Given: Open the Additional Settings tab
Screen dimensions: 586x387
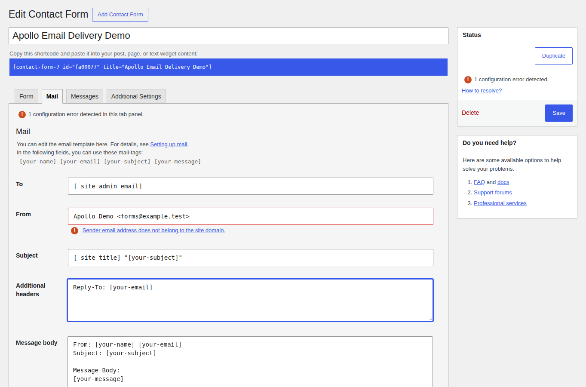Looking at the screenshot, I should pyautogui.click(x=136, y=96).
